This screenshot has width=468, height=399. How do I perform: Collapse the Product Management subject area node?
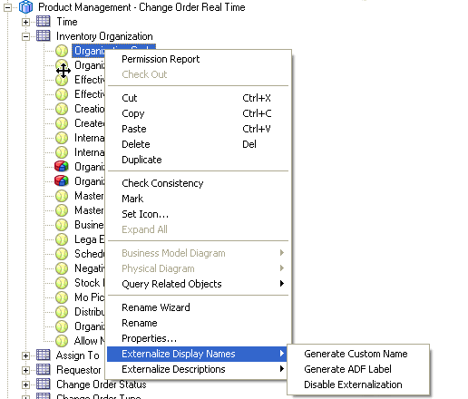(x=7, y=7)
